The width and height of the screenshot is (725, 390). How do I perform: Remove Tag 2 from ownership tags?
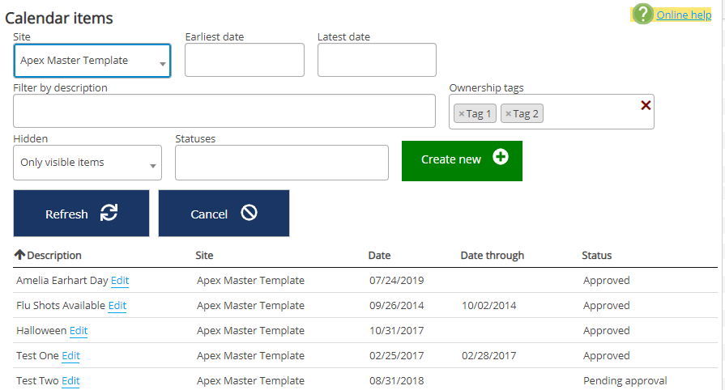[508, 114]
